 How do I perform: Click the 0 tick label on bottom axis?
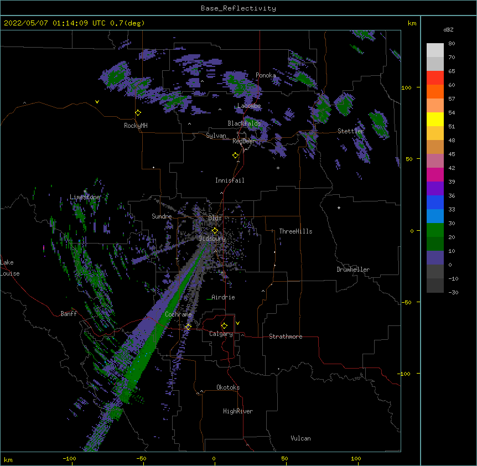pos(214,459)
